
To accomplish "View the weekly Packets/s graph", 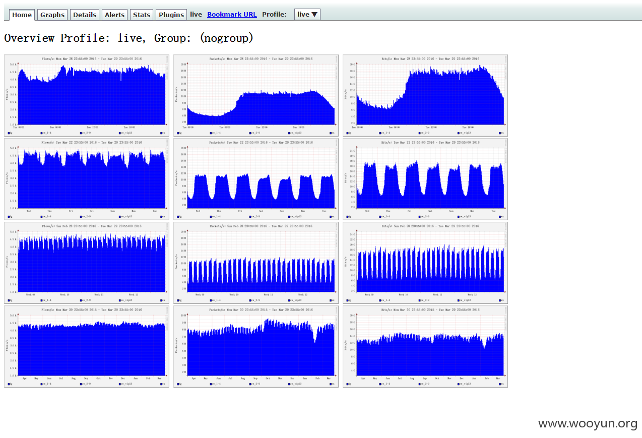I will click(256, 179).
